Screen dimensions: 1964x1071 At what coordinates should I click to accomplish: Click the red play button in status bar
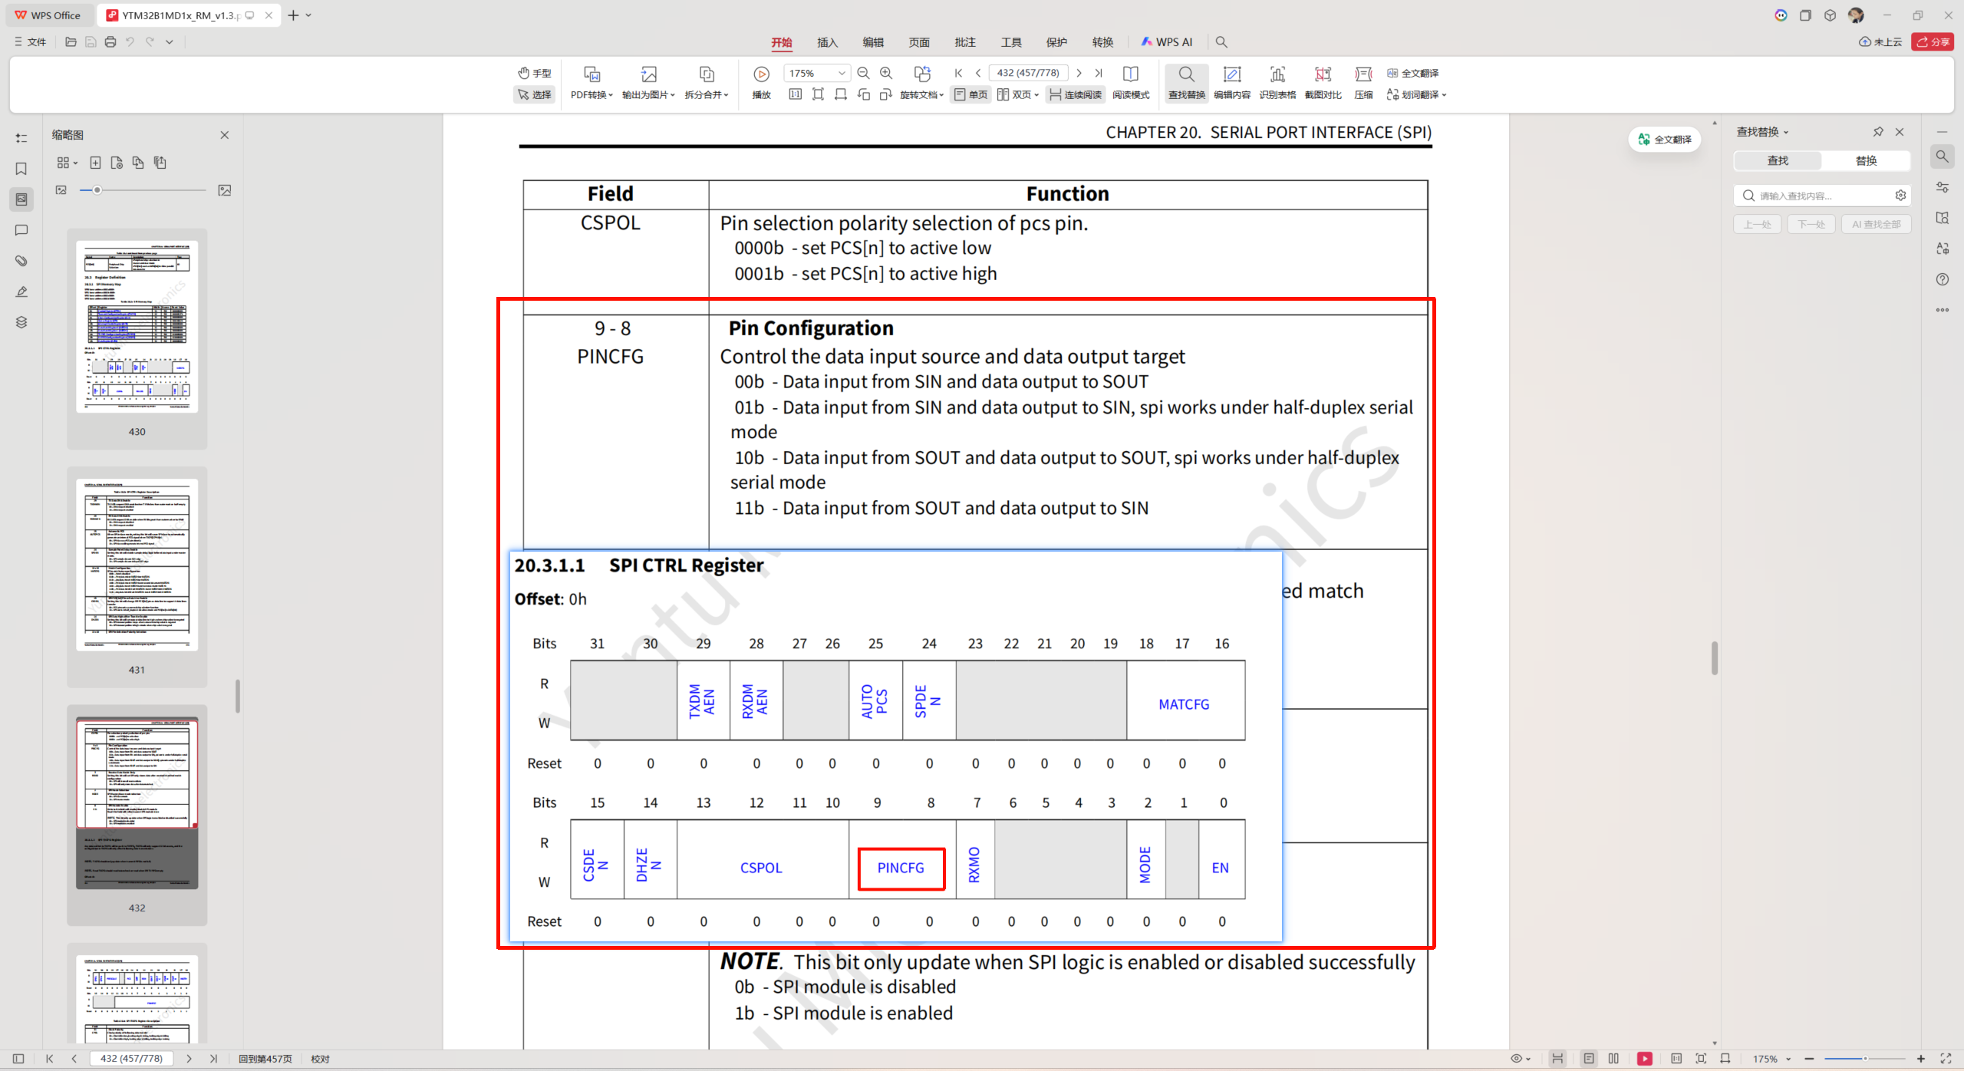pyautogui.click(x=1645, y=1059)
